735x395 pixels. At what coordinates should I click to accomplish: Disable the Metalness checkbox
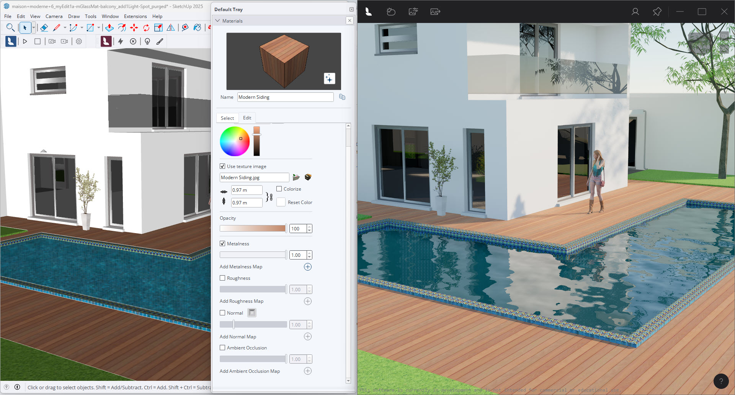click(222, 243)
